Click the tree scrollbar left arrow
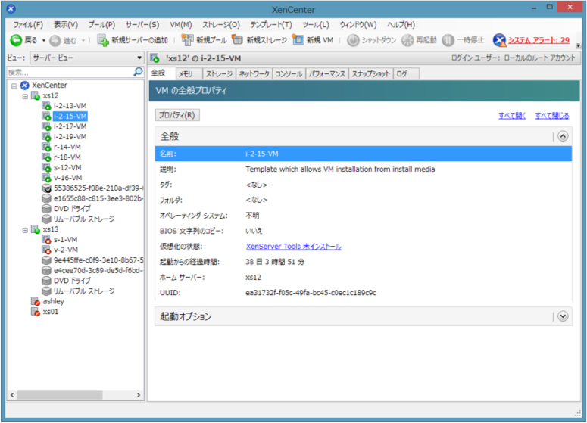 coord(12,395)
